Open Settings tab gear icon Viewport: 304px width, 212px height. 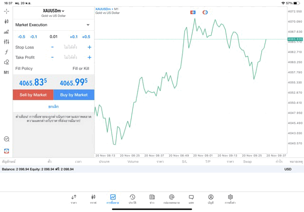point(230,199)
